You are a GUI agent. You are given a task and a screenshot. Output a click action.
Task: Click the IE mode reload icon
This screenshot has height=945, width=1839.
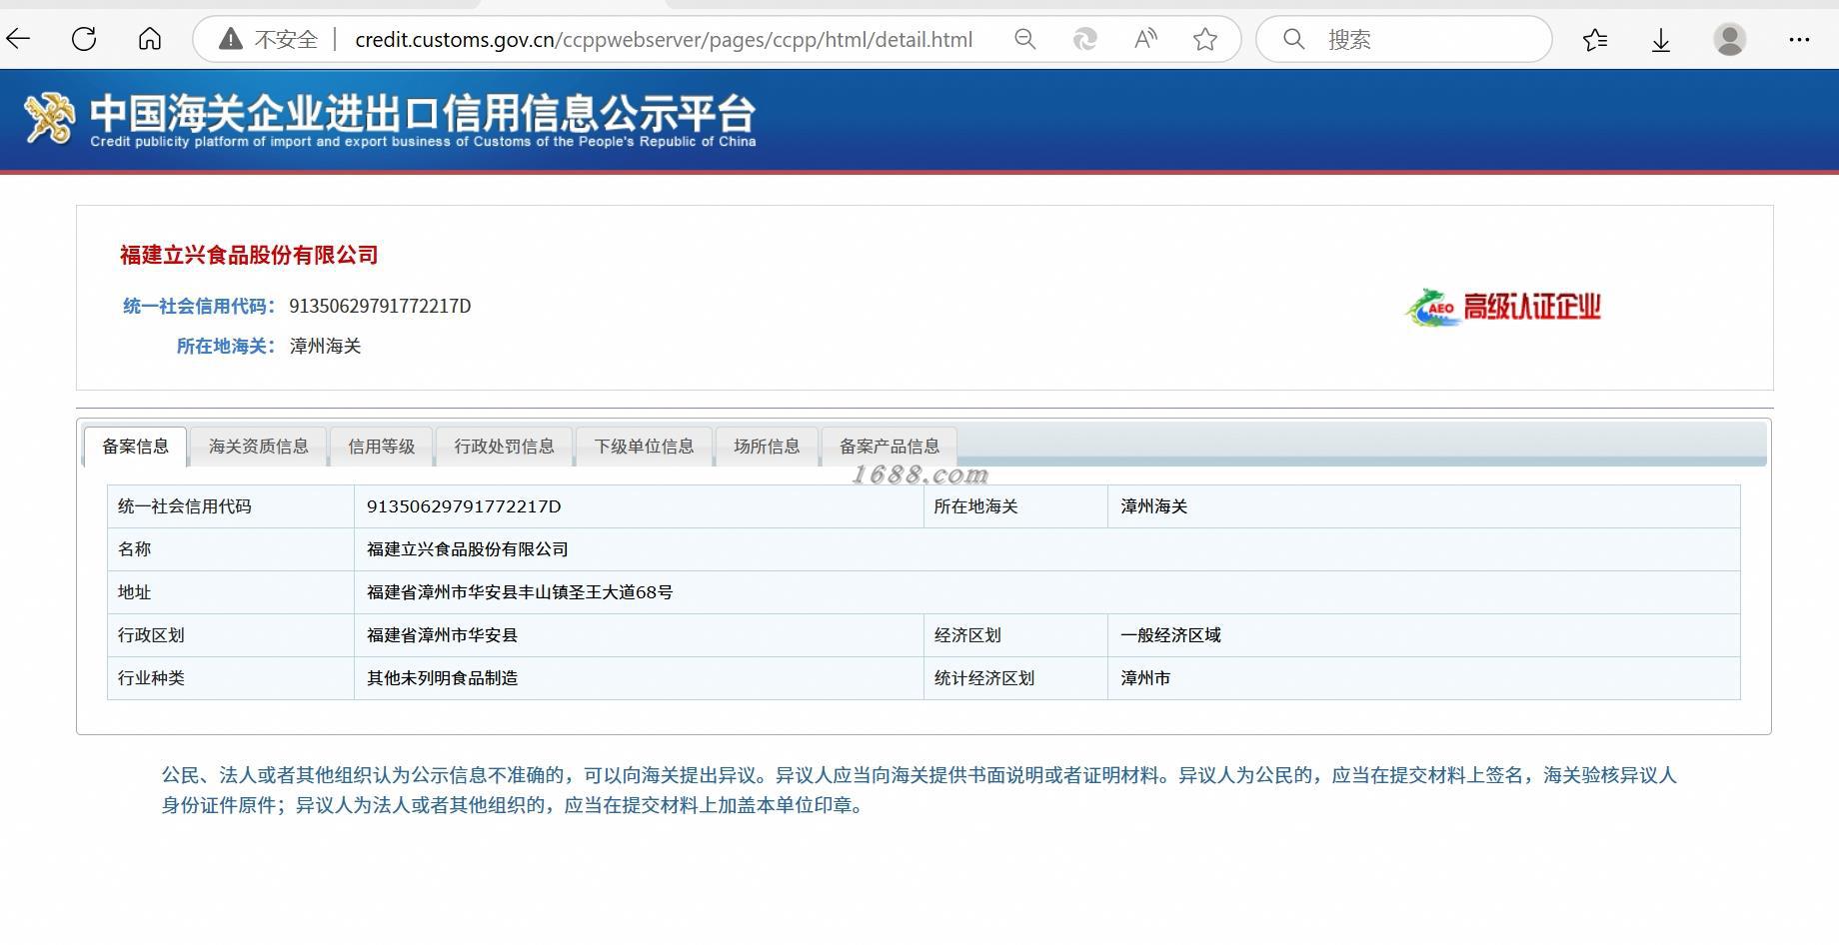point(1084,39)
